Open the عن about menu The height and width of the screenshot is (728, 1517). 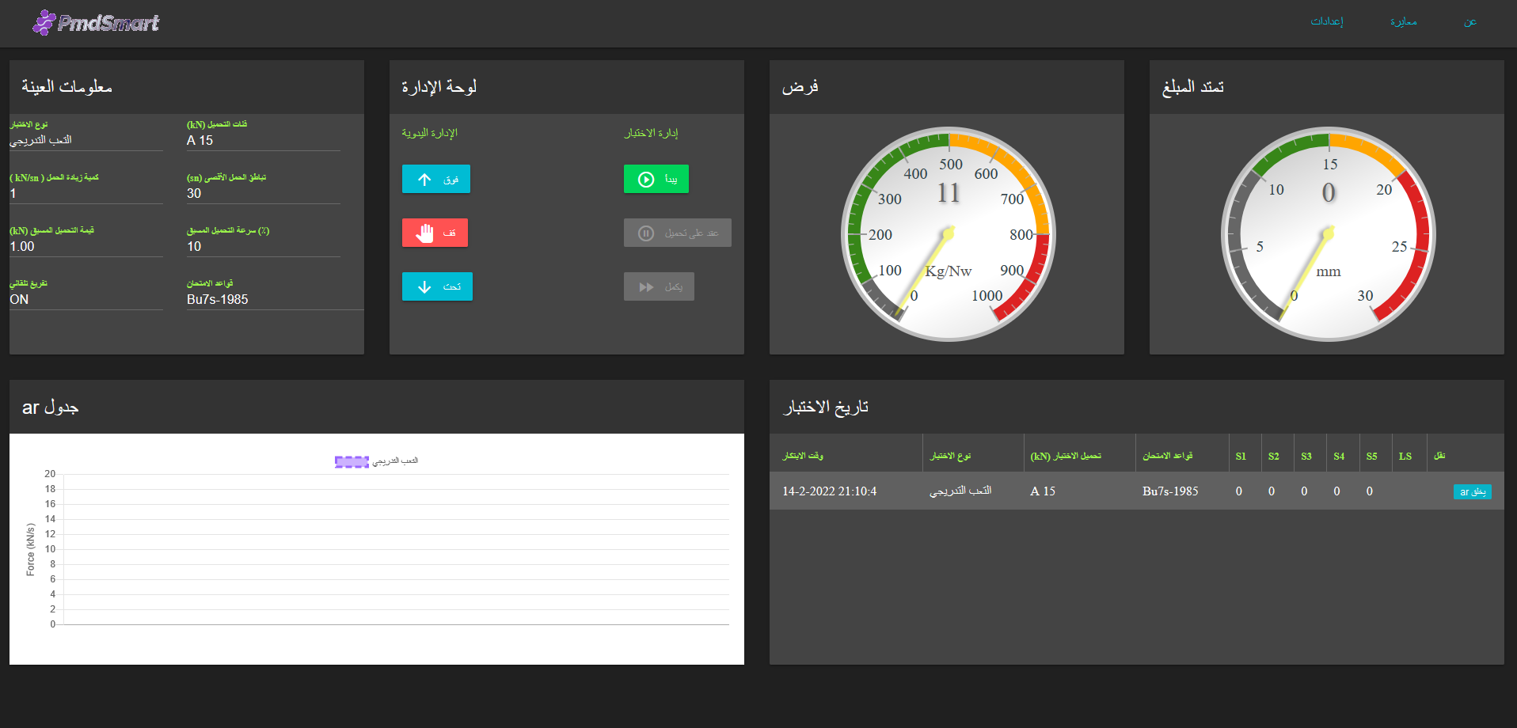click(x=1469, y=21)
